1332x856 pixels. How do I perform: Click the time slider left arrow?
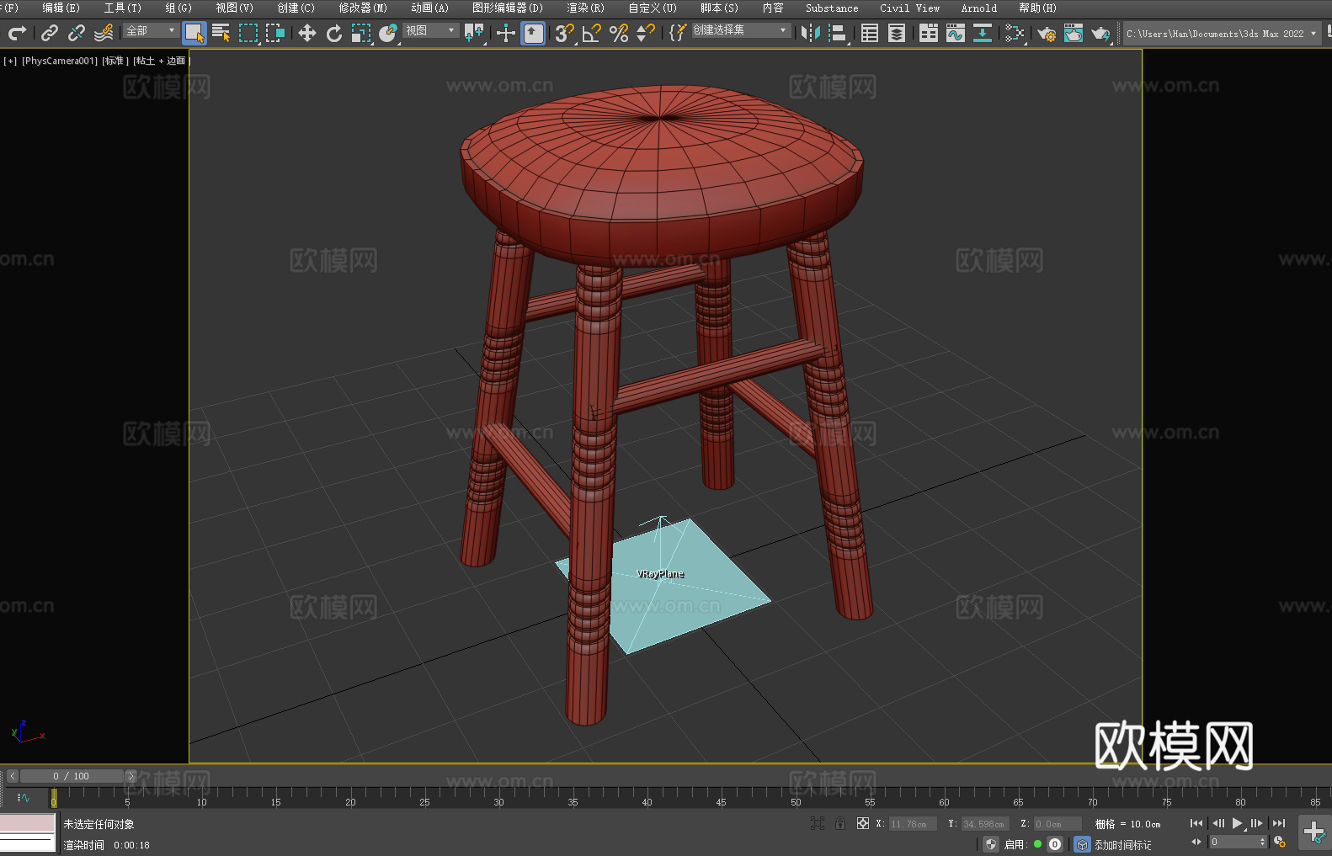pos(12,776)
